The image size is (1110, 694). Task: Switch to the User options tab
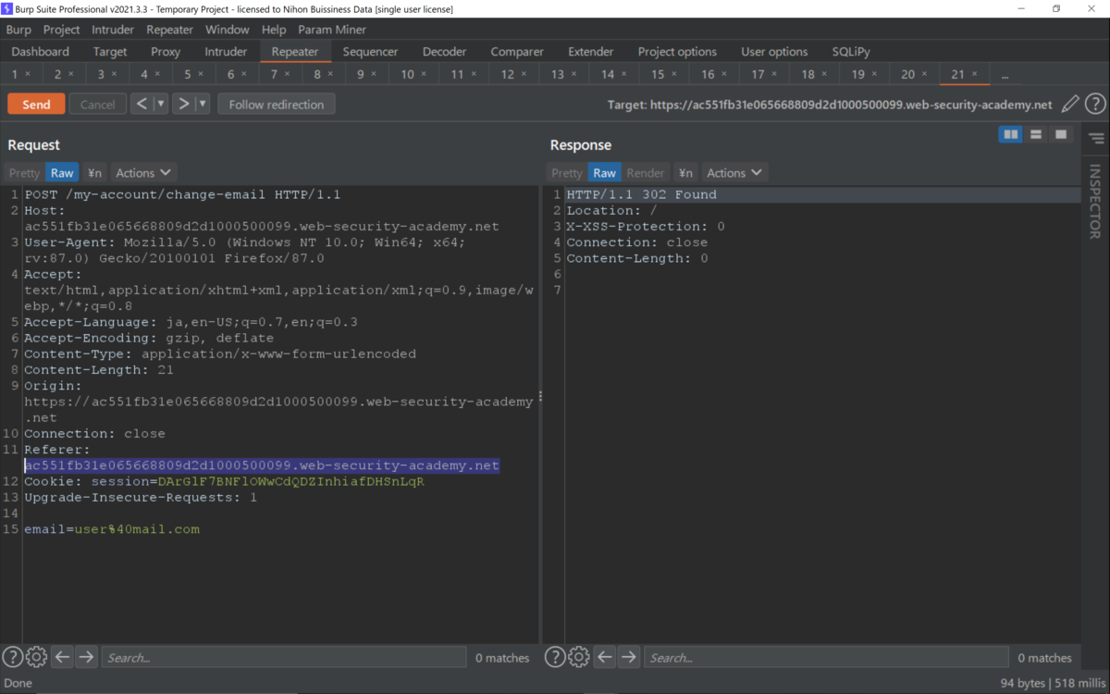point(774,52)
